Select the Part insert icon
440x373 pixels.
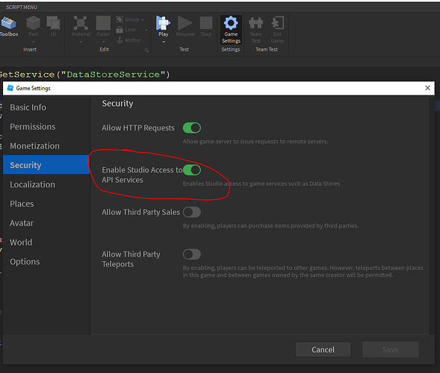pos(33,23)
